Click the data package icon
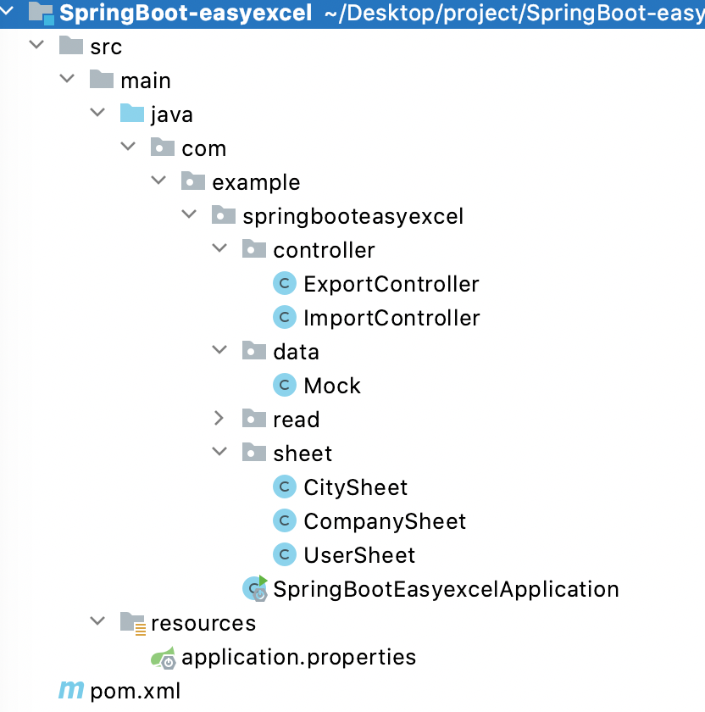The height and width of the screenshot is (712, 705). [253, 351]
